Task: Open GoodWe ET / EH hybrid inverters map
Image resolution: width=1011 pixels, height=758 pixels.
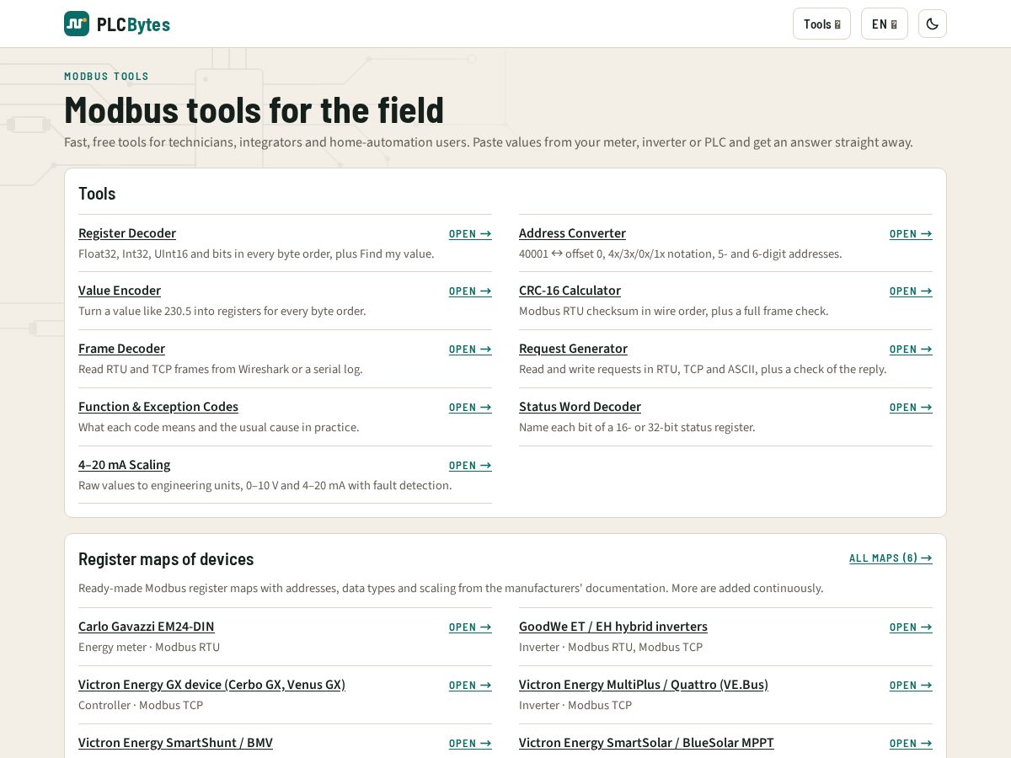Action: 613,627
